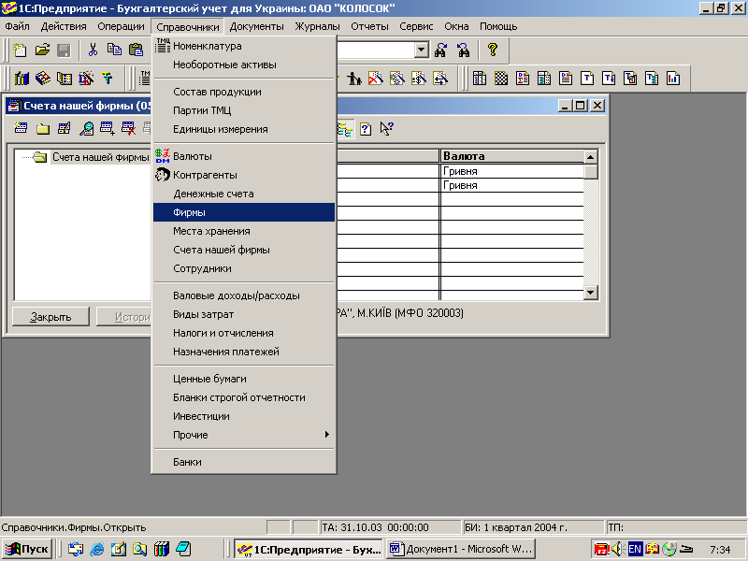Open the Журналы menu
The image size is (748, 561).
pyautogui.click(x=317, y=27)
